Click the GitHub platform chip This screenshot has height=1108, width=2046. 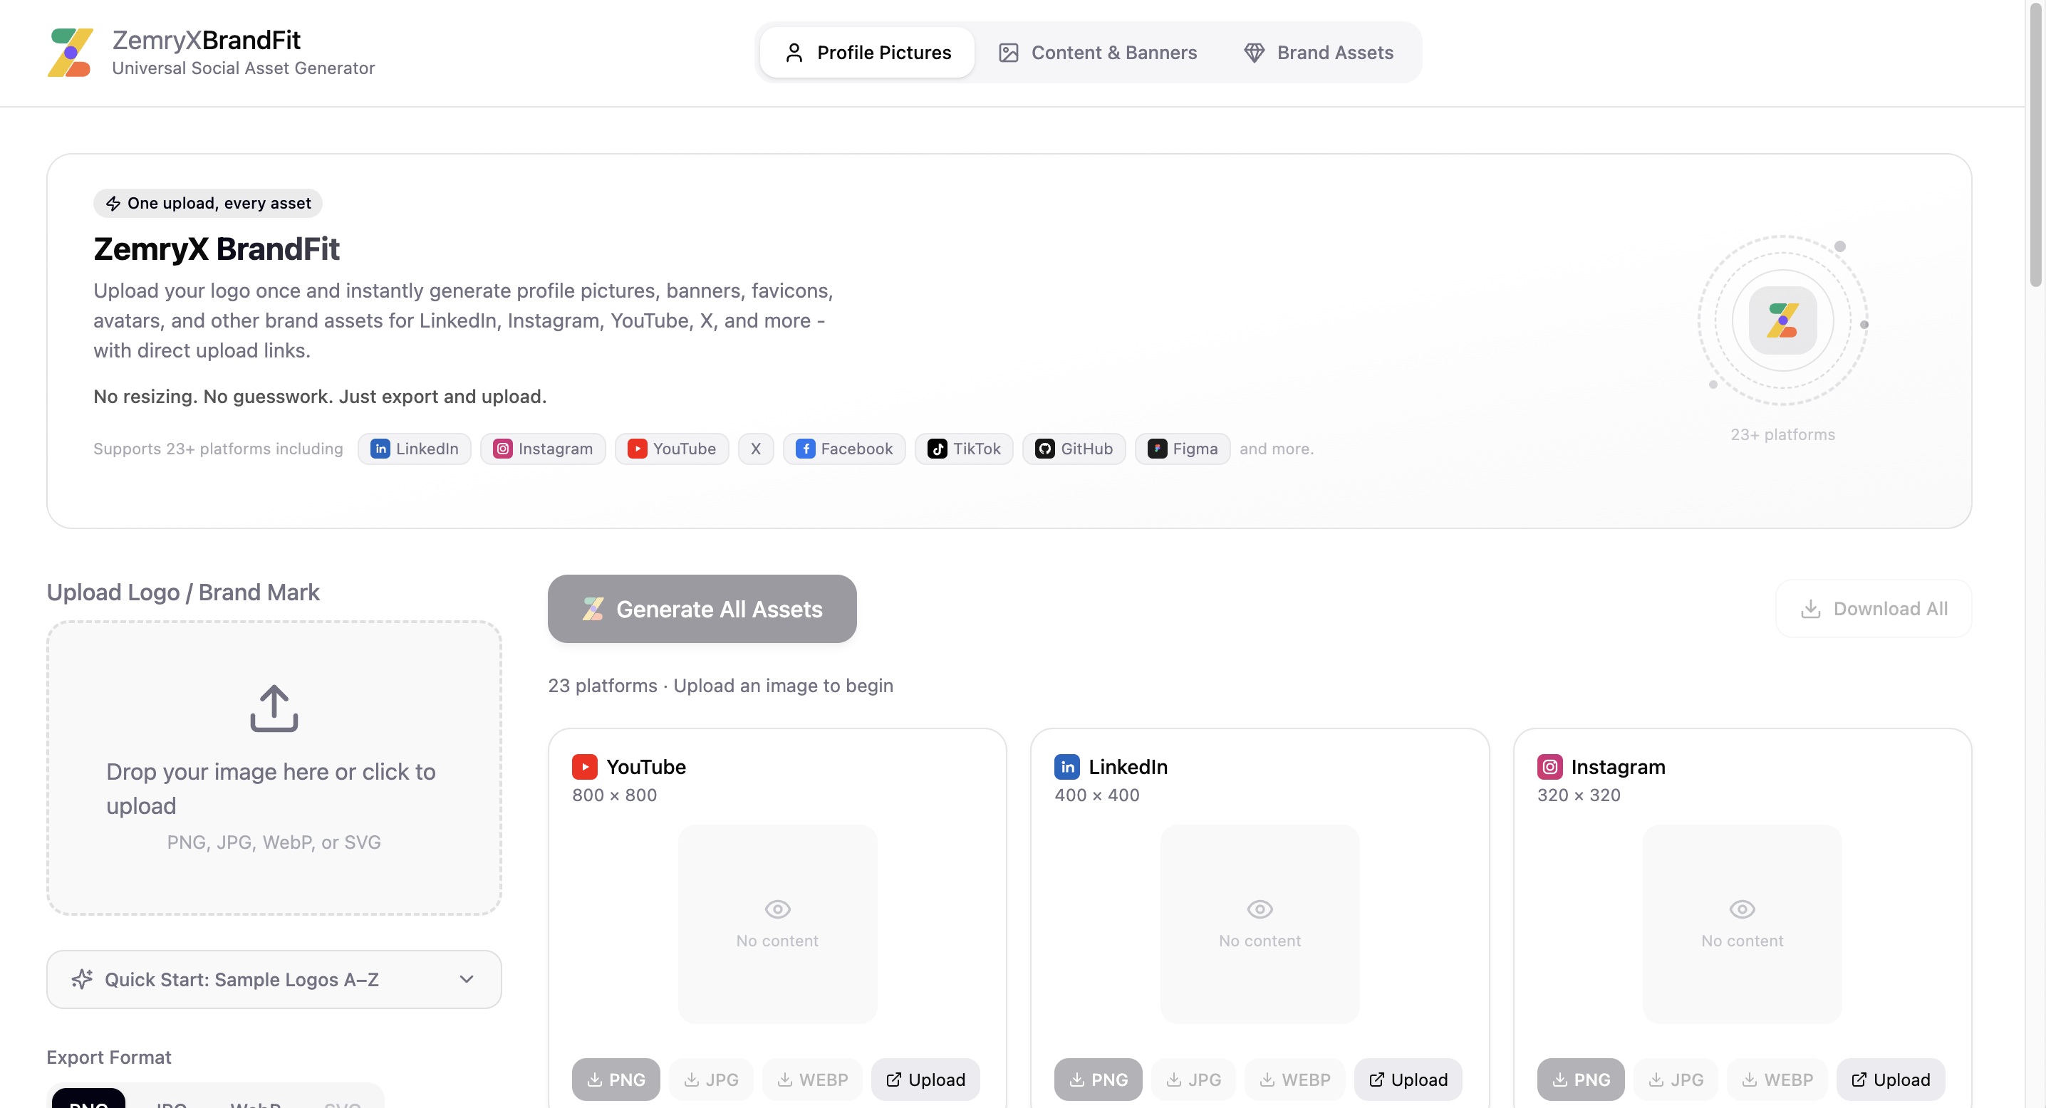tap(1074, 449)
